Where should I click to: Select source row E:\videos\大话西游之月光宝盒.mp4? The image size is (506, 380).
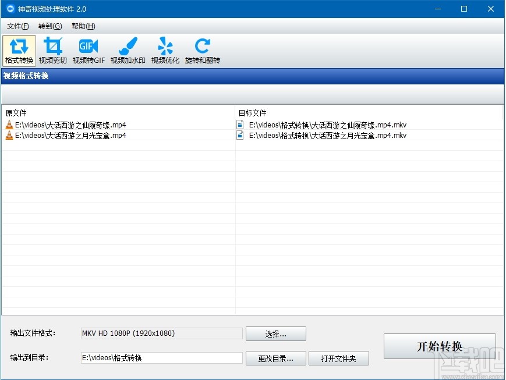coord(119,135)
